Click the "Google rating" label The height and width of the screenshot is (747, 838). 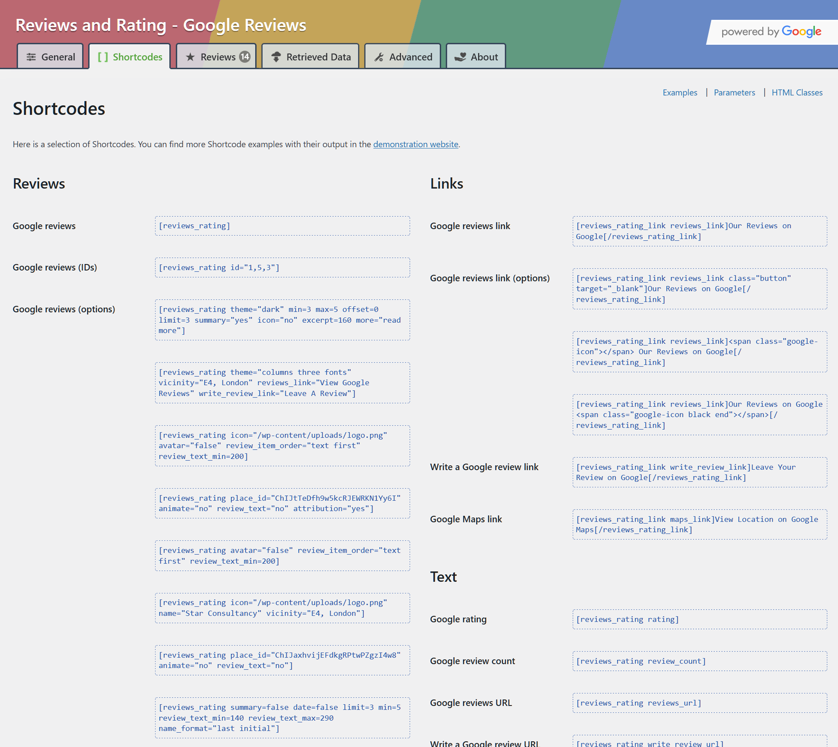pos(458,619)
